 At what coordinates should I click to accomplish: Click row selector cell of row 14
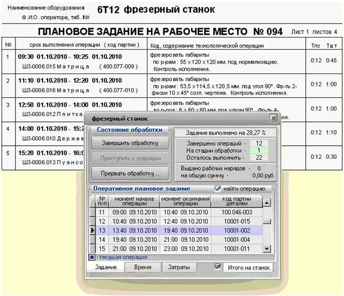click(93, 240)
